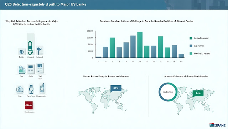This screenshot has height=129, width=228.
Task: Click the header title Q25 Belection-signstely
Action: click(x=46, y=4)
